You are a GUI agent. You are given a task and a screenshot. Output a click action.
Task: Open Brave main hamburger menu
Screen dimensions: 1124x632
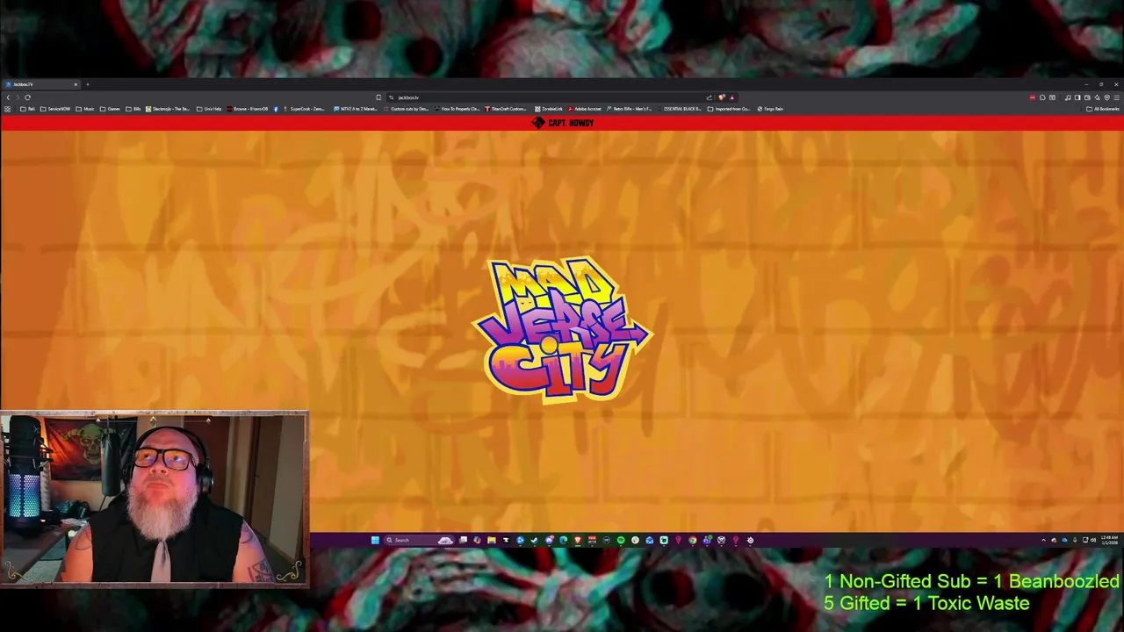point(1116,97)
